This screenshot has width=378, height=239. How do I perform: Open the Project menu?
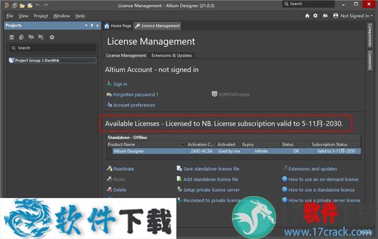point(41,16)
